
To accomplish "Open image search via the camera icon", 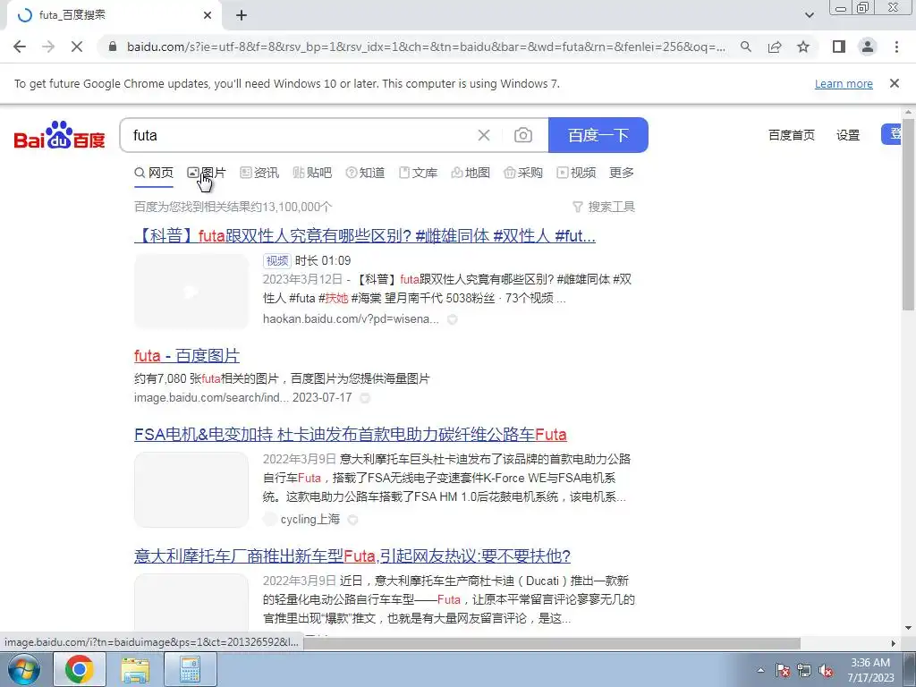I will coord(522,136).
